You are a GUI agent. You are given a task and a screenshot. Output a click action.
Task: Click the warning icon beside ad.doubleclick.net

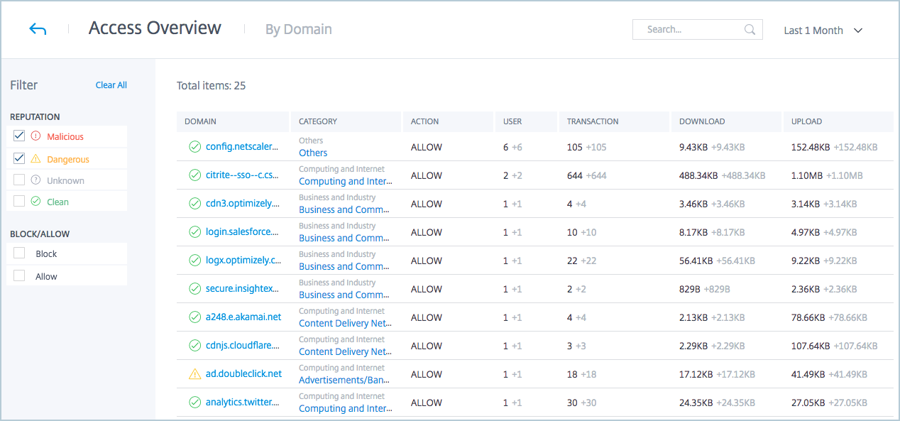(194, 374)
